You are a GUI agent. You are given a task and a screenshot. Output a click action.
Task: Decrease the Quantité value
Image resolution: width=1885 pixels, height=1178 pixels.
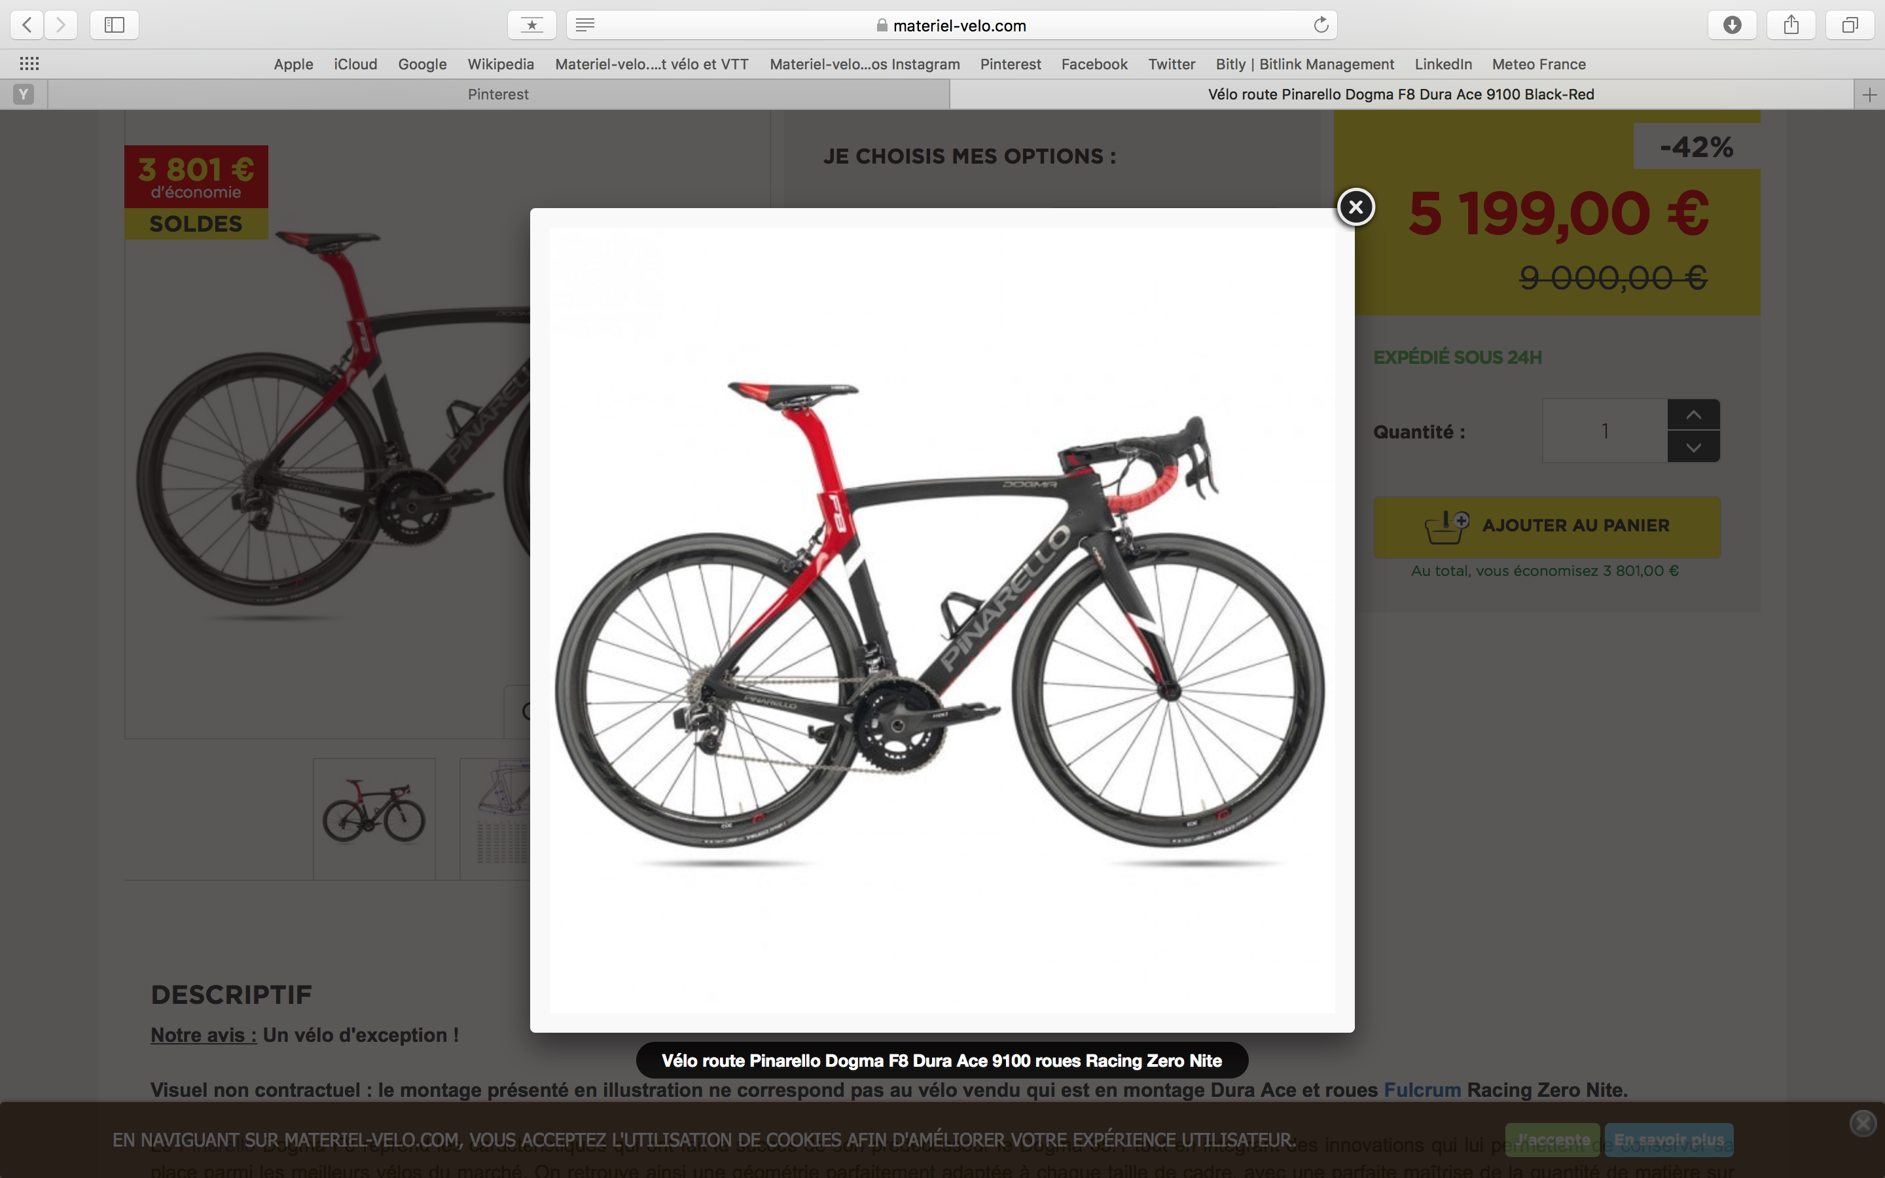coord(1693,447)
